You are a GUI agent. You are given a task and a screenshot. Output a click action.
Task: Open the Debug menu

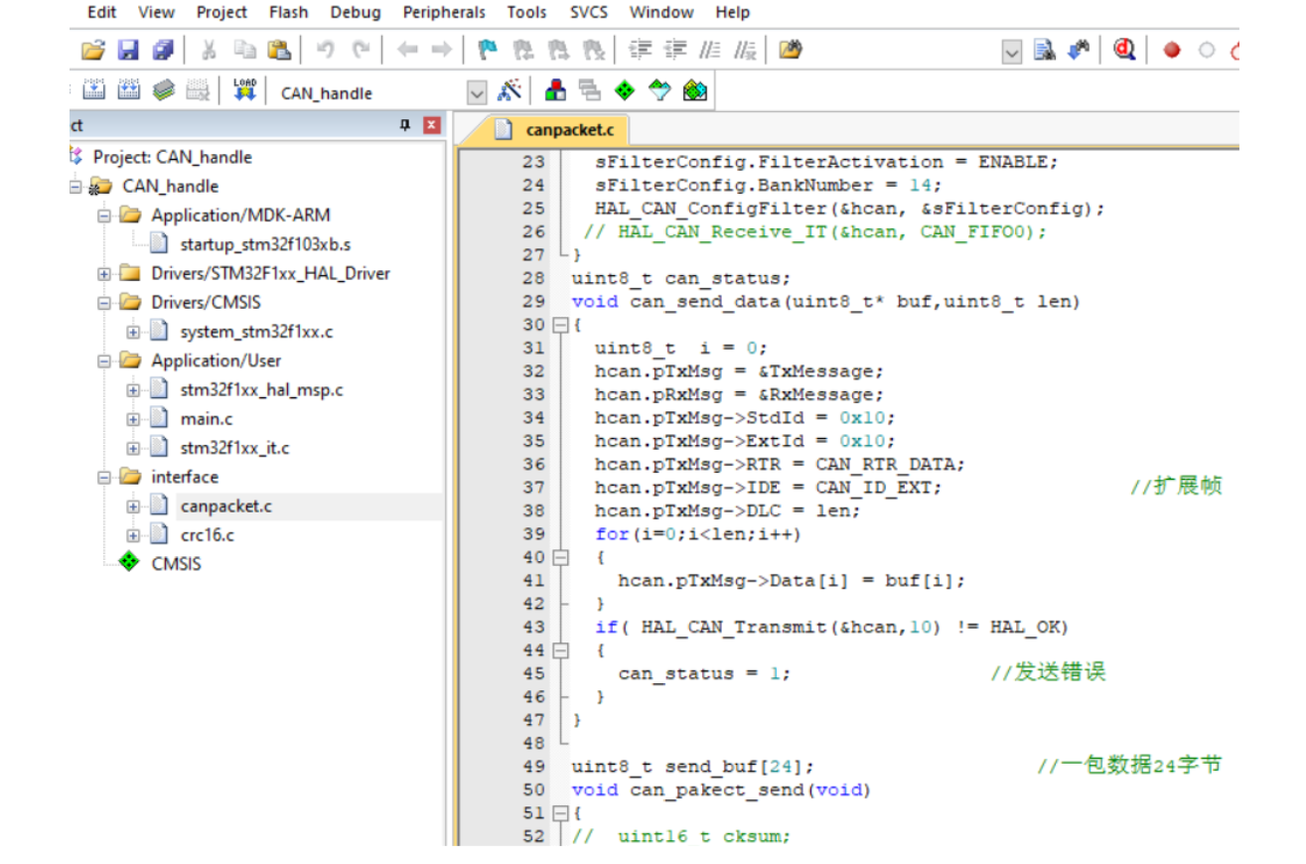356,12
